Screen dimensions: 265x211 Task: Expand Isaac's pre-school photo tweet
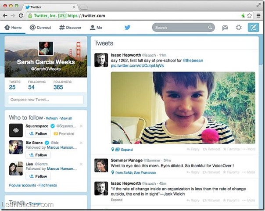(127, 150)
